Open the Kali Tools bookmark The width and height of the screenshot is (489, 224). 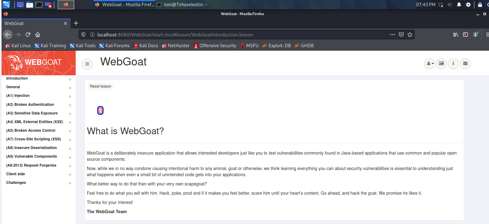tap(83, 46)
